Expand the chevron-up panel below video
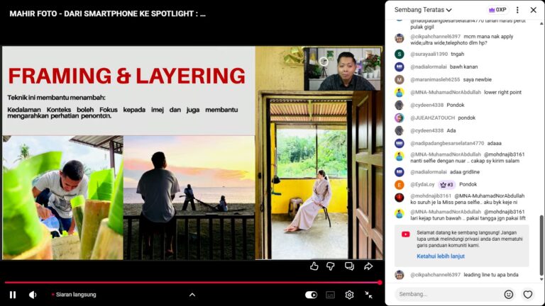545x306 pixels. tap(192, 295)
